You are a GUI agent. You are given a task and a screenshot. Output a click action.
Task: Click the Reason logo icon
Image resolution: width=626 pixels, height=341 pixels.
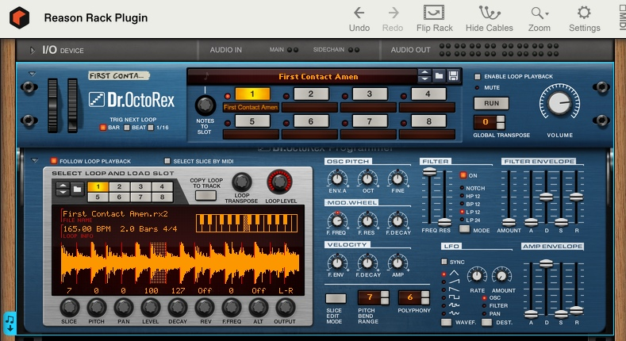pyautogui.click(x=19, y=17)
